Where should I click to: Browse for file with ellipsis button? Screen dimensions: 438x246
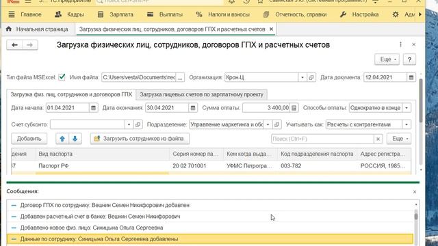180,77
